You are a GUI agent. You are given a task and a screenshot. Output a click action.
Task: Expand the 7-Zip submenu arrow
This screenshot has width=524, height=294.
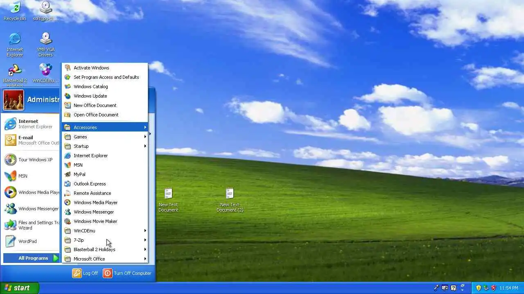[x=145, y=240]
